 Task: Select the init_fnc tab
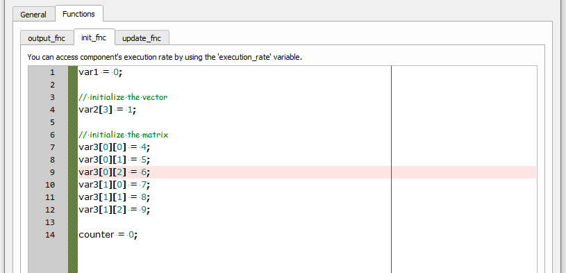(x=94, y=38)
